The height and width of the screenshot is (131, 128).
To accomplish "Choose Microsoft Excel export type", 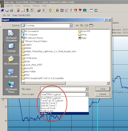I will [x=65, y=108].
